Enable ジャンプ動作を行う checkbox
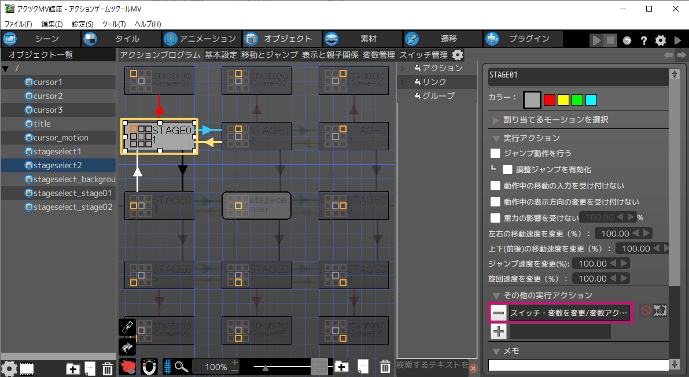This screenshot has width=689, height=377. click(495, 153)
